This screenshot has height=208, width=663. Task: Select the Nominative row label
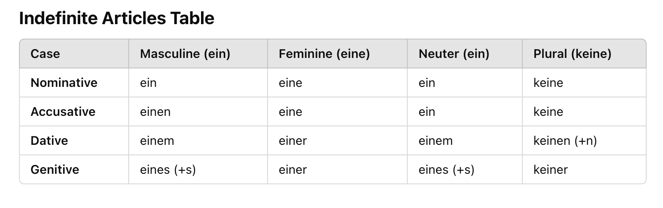(x=64, y=82)
